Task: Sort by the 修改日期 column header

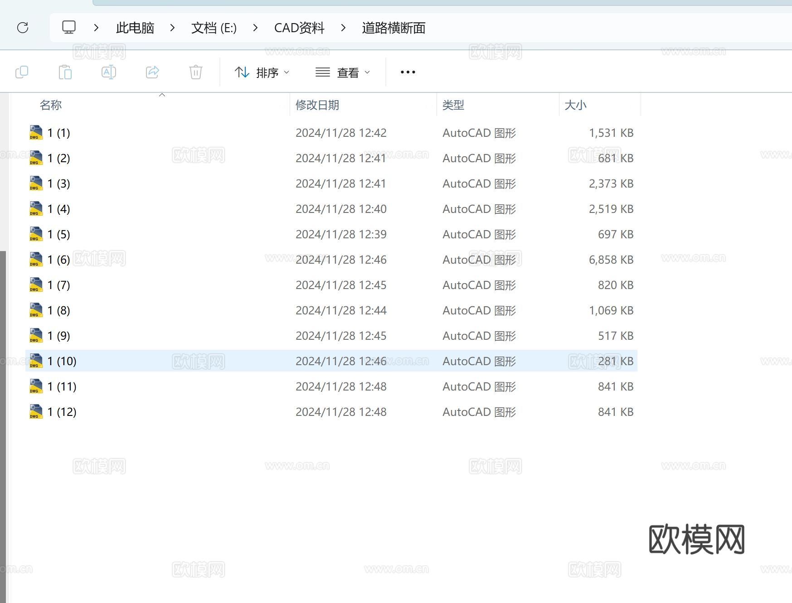Action: pyautogui.click(x=317, y=105)
